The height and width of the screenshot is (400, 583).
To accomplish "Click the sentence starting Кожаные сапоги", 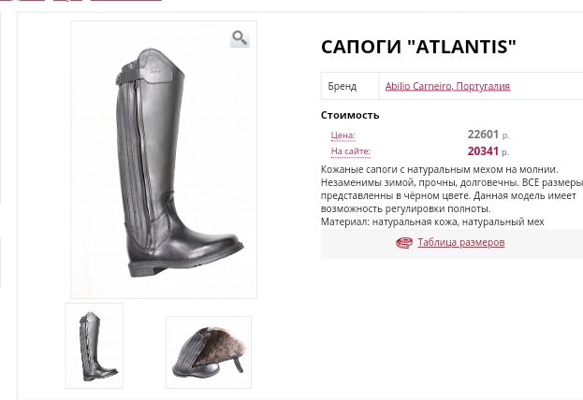I will (439, 169).
